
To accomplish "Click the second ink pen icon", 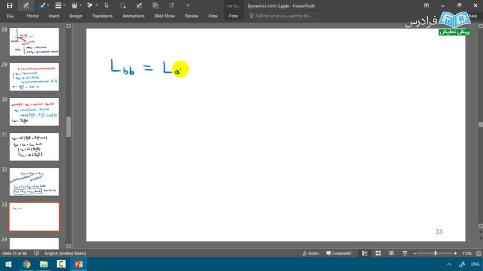I will point(139,6).
